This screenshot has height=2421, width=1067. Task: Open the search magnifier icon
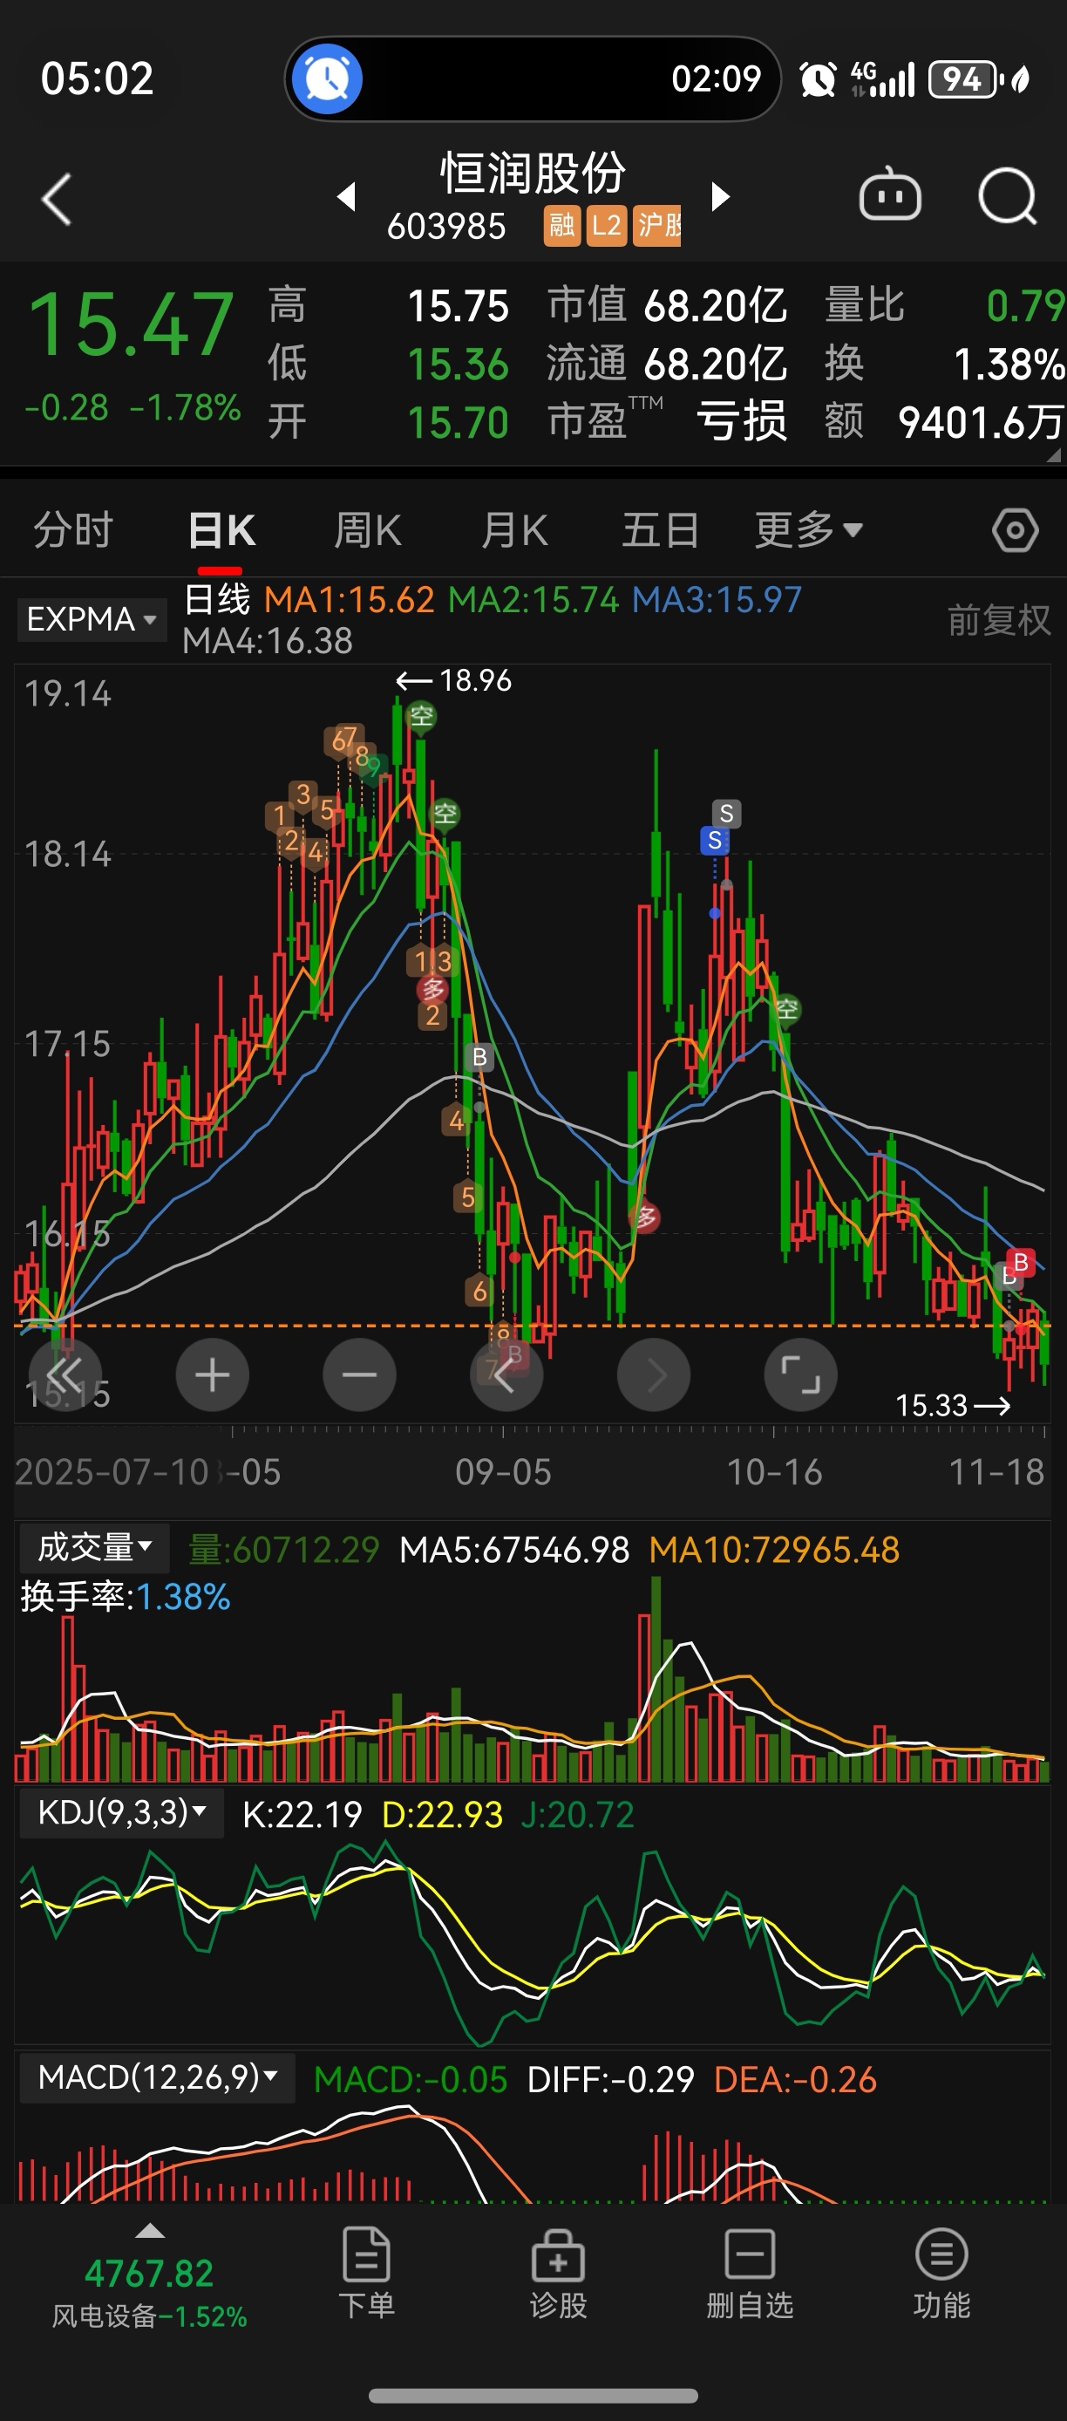1008,196
